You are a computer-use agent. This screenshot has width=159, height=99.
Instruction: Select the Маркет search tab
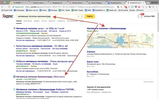click(52, 21)
